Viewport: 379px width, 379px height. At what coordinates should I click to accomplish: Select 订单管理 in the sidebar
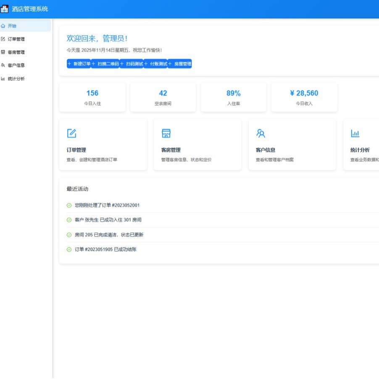tap(16, 39)
